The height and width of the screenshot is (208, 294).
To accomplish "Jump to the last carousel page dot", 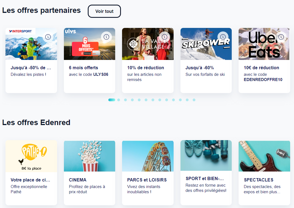I will (x=194, y=100).
